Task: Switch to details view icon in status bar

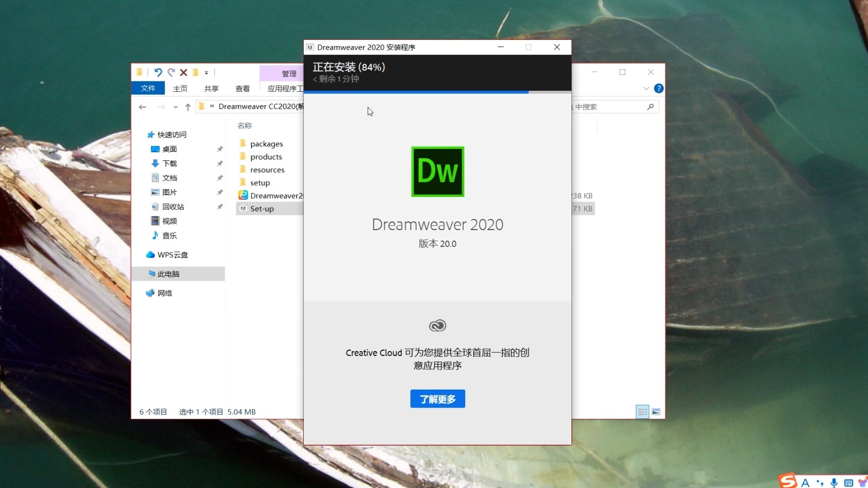Action: (x=642, y=412)
